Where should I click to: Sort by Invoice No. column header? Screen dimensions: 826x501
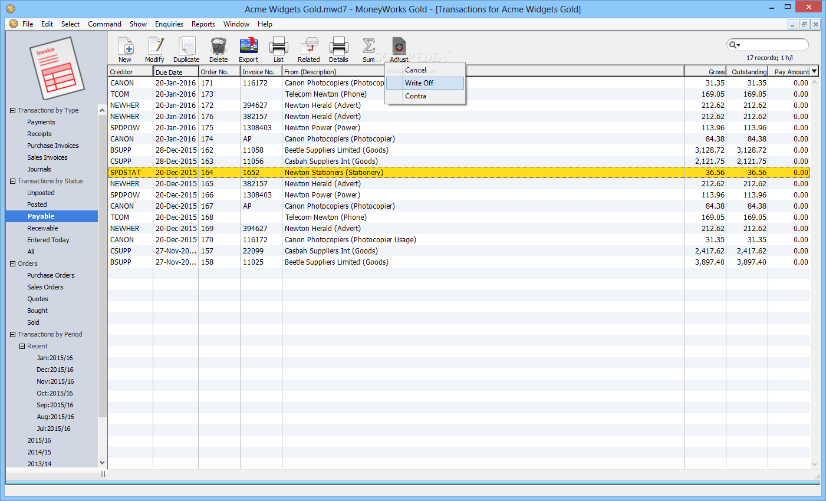261,71
